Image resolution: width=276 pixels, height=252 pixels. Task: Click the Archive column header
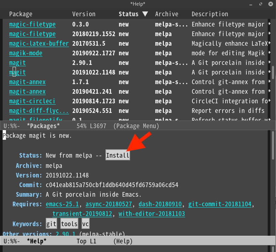click(x=167, y=14)
